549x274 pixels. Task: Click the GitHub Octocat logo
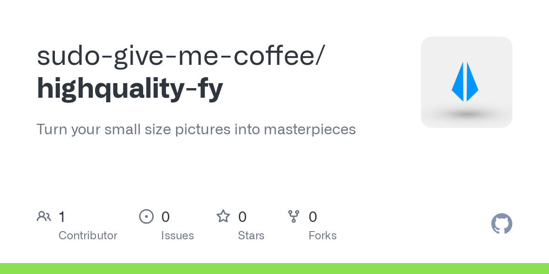pyautogui.click(x=501, y=224)
